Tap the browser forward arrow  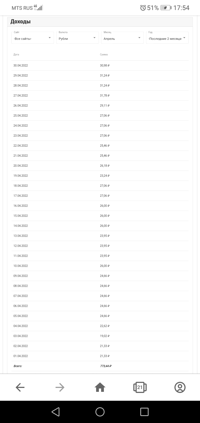(x=60, y=387)
